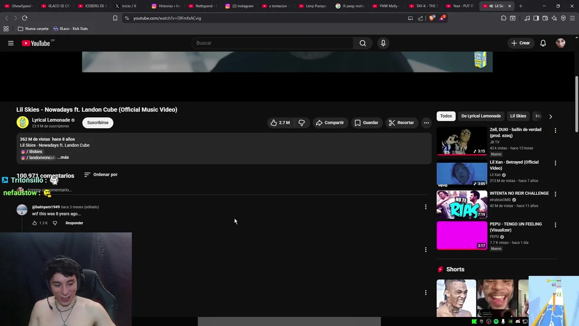The width and height of the screenshot is (579, 326).
Task: Toggle the browser sidebar panel icon
Action: click(x=536, y=18)
